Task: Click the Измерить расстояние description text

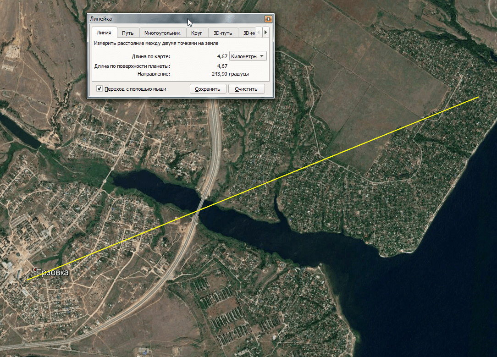Action: tap(156, 43)
